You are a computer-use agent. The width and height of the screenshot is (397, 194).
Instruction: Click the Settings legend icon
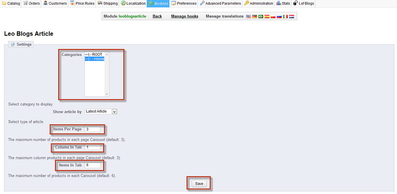13,44
